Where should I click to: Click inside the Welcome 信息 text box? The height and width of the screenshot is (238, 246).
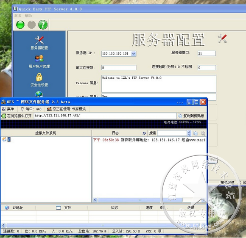(x=159, y=84)
